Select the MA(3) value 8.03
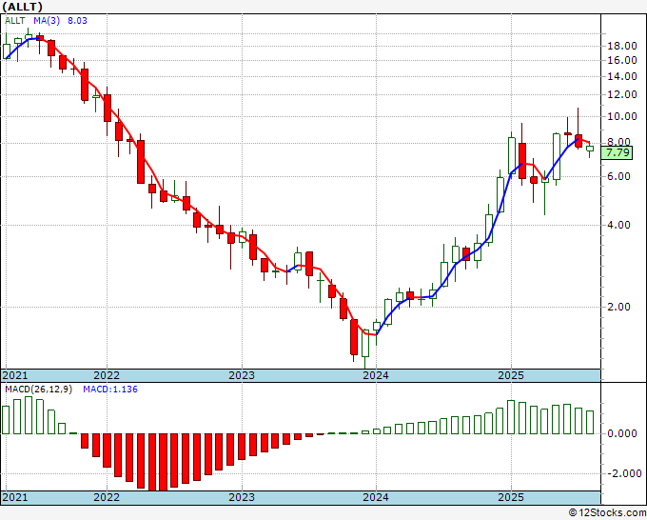This screenshot has width=647, height=520. pos(77,21)
